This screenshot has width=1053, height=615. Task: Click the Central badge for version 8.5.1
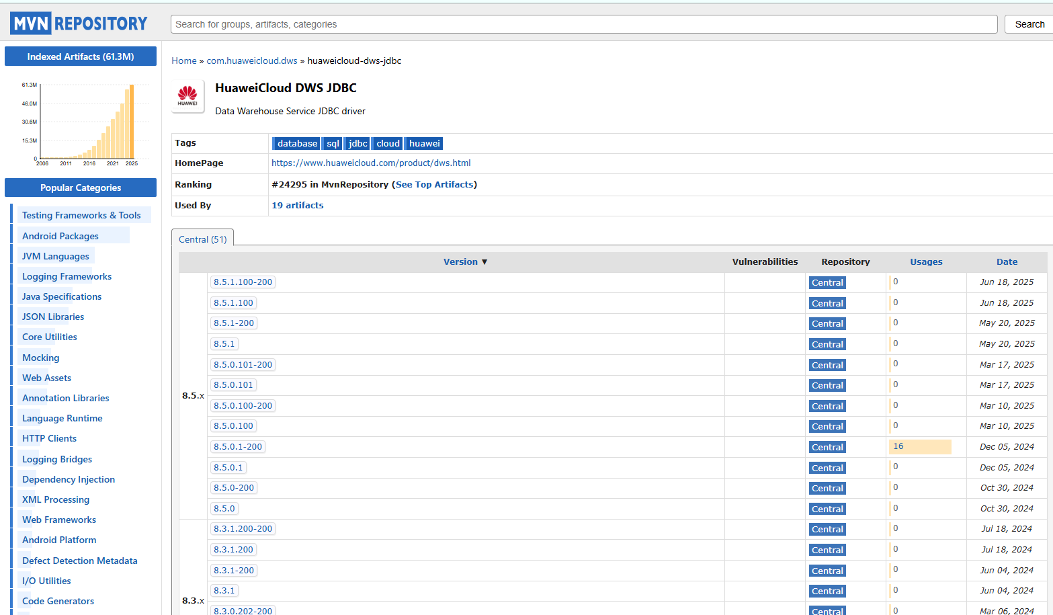827,344
